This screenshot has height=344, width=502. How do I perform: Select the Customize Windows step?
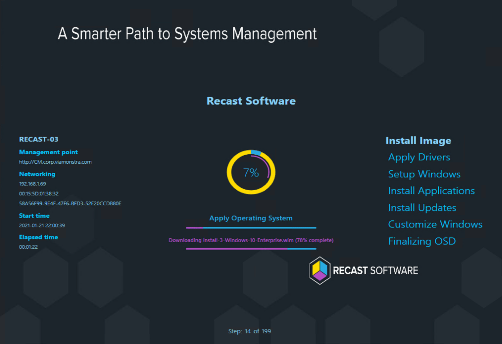click(435, 224)
